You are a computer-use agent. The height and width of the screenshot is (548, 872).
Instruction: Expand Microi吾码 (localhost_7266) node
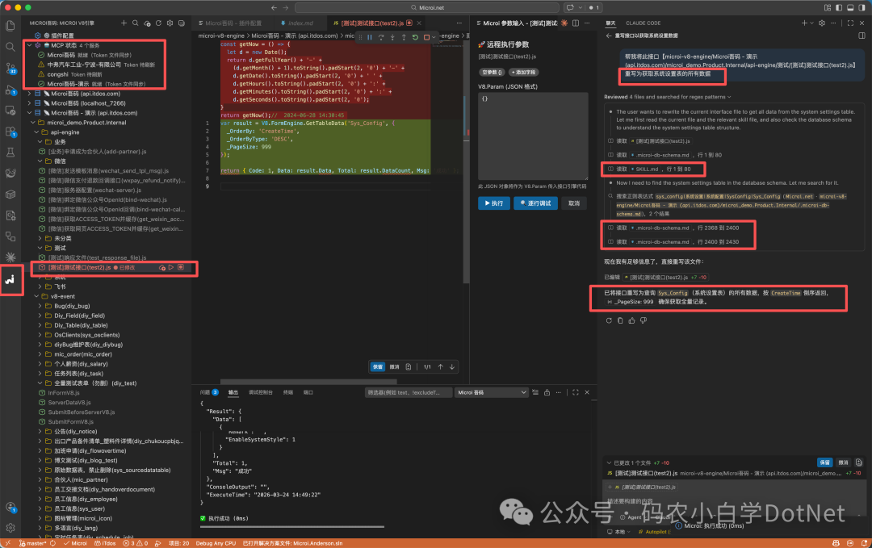coord(30,102)
